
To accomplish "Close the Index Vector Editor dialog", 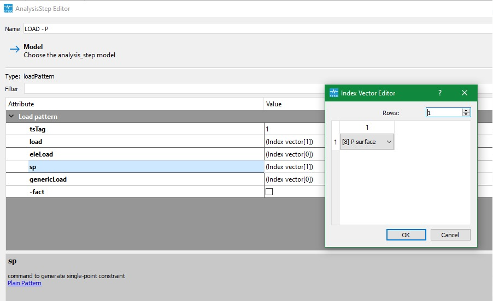I will pos(465,93).
